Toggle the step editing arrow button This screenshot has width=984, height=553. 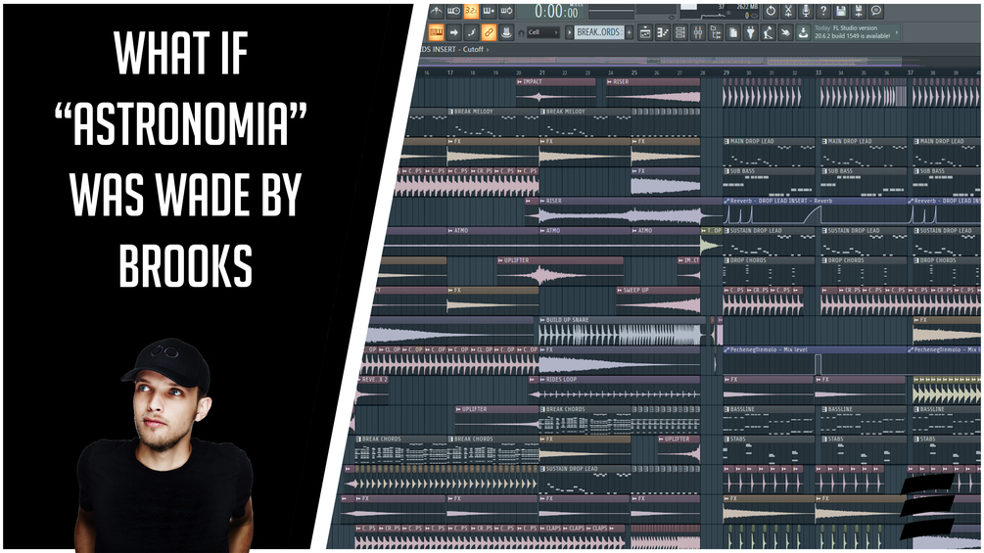coord(453,32)
